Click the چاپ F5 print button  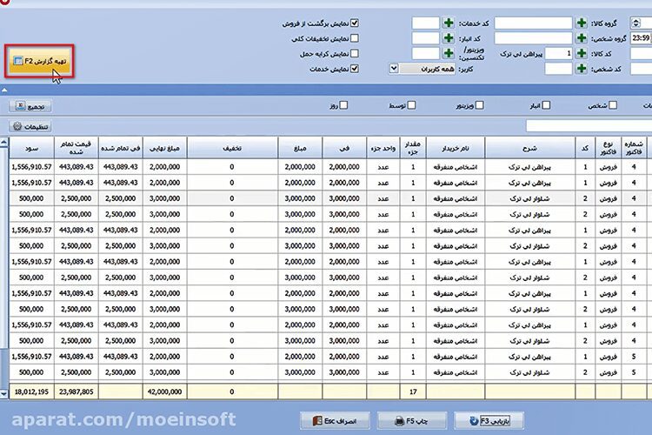pos(412,421)
